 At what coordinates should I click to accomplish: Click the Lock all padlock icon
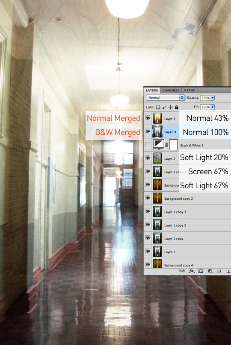tap(176, 107)
